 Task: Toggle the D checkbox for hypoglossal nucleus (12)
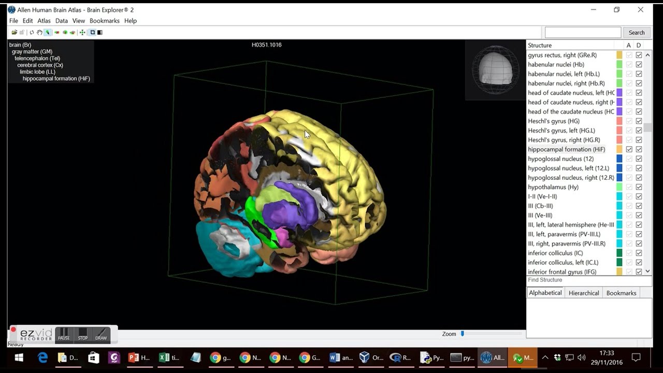[639, 159]
